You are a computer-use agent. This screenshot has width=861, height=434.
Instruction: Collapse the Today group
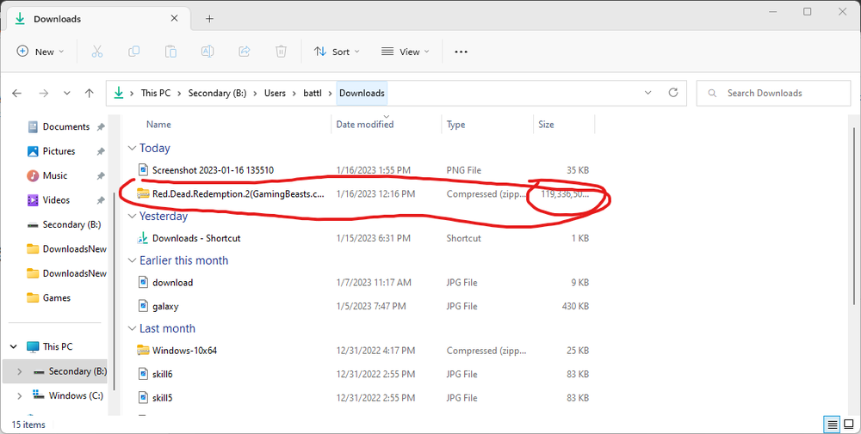coord(132,148)
